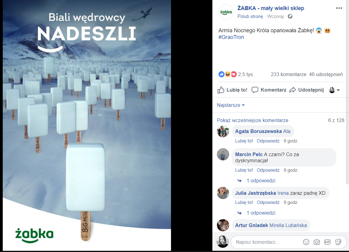Screen dimensions: 349x252
Task: Open the emoji picker in comment box
Action: pyautogui.click(x=306, y=242)
